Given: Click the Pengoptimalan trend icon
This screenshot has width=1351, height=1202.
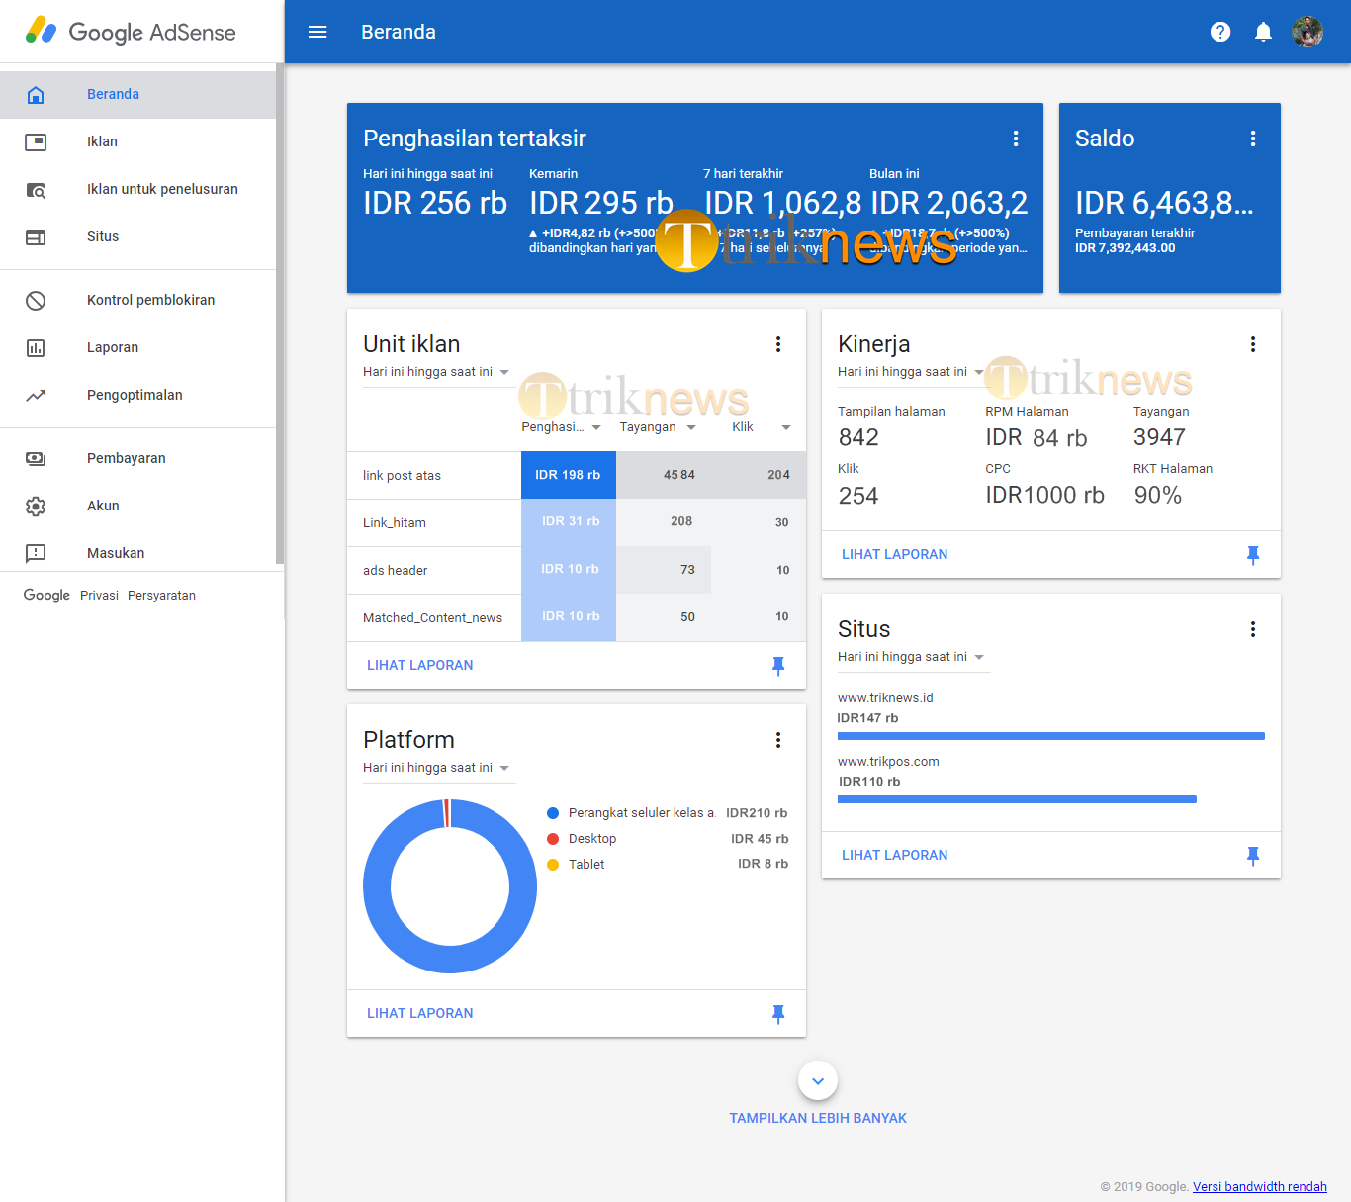Looking at the screenshot, I should point(36,395).
